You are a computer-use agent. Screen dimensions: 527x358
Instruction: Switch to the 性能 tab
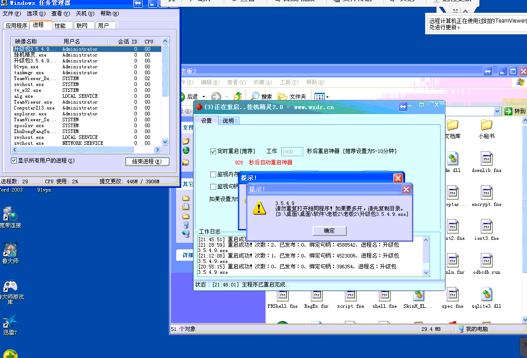point(60,26)
